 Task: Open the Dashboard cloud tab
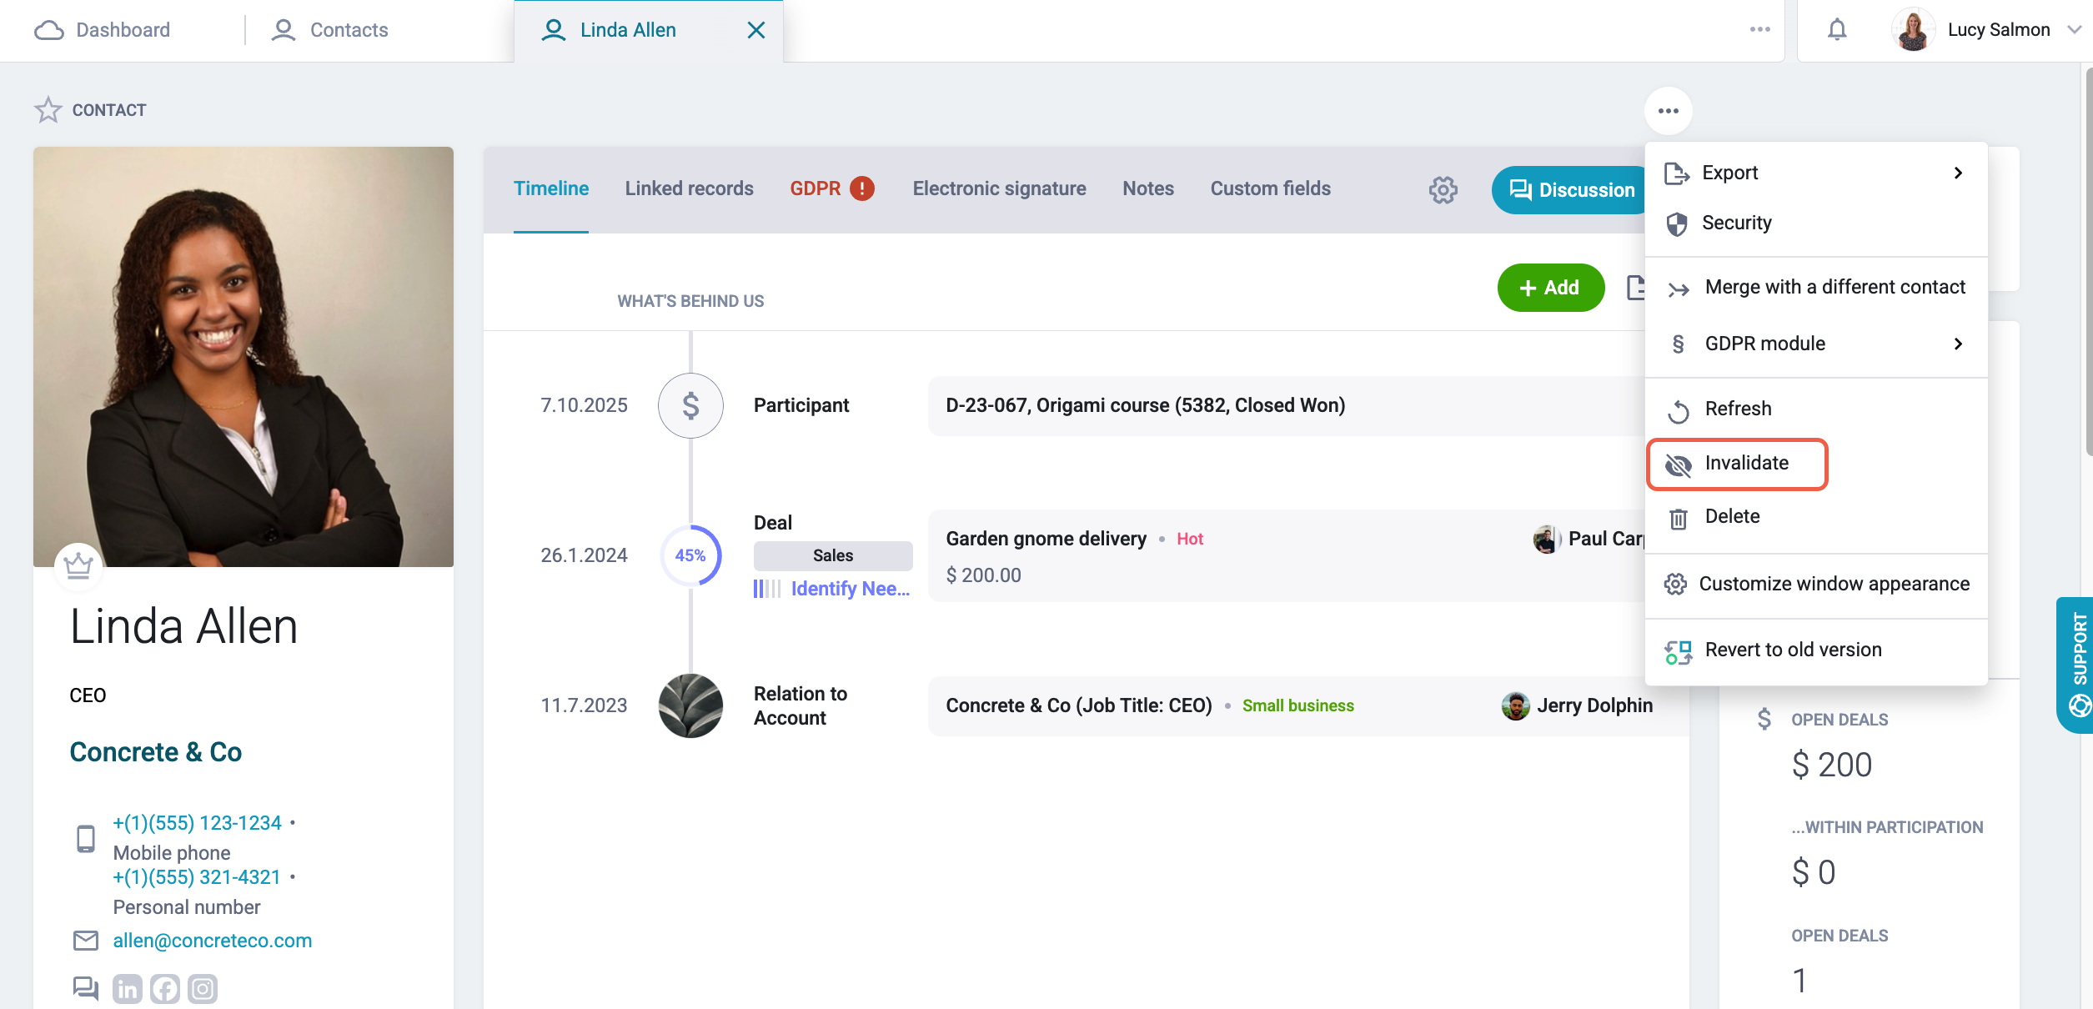click(x=103, y=30)
